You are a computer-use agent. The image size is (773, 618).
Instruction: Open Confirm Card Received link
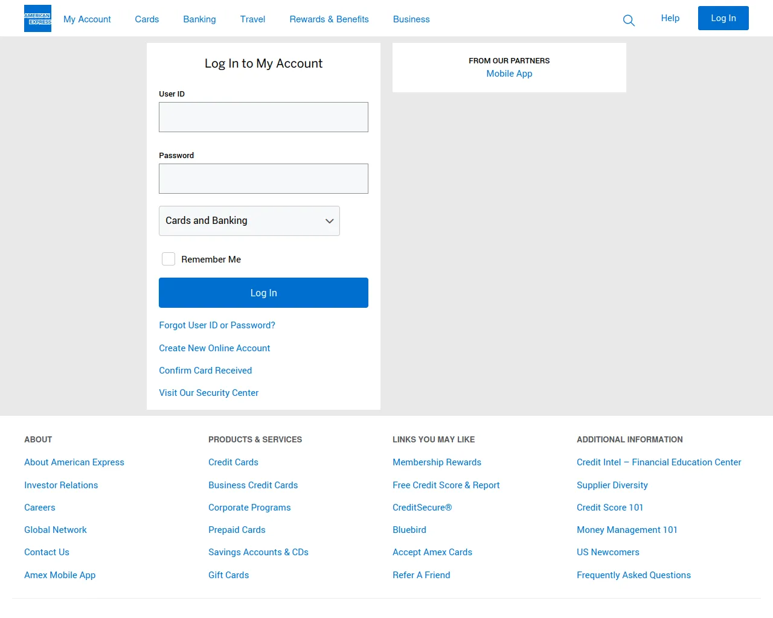[205, 371]
